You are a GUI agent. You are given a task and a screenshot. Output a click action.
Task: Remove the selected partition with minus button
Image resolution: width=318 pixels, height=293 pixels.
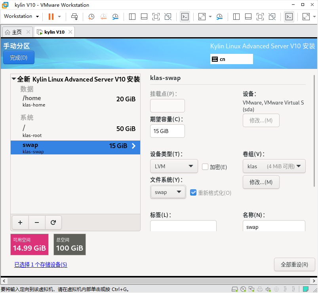coord(37,223)
